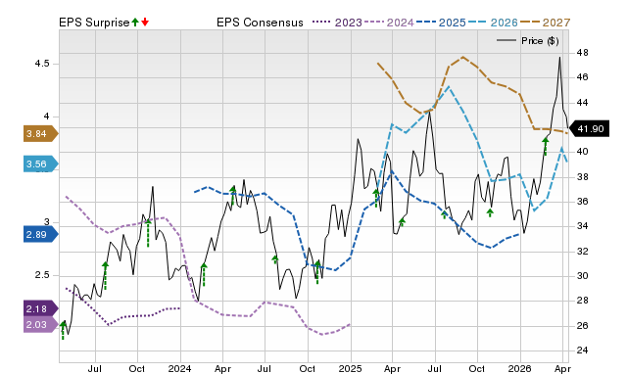Click the 2026 x-axis label
The image size is (627, 374).
pos(519,368)
